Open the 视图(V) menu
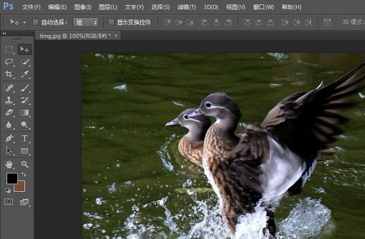Screen dimensions: 365x239 (235, 7)
